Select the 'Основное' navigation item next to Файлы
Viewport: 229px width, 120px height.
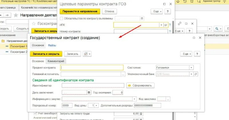pyautogui.click(x=38, y=45)
